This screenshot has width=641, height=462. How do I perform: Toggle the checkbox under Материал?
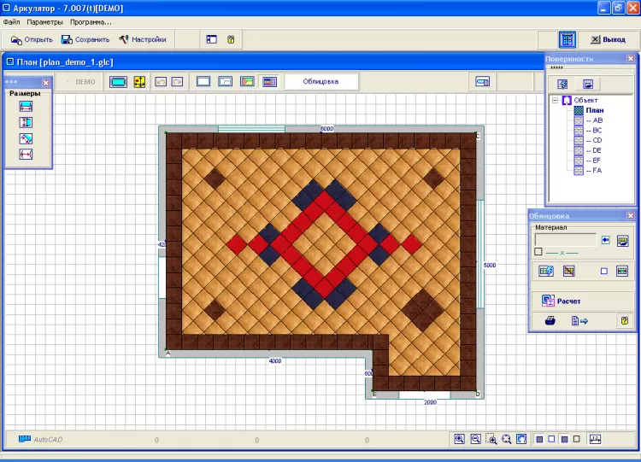[x=538, y=252]
